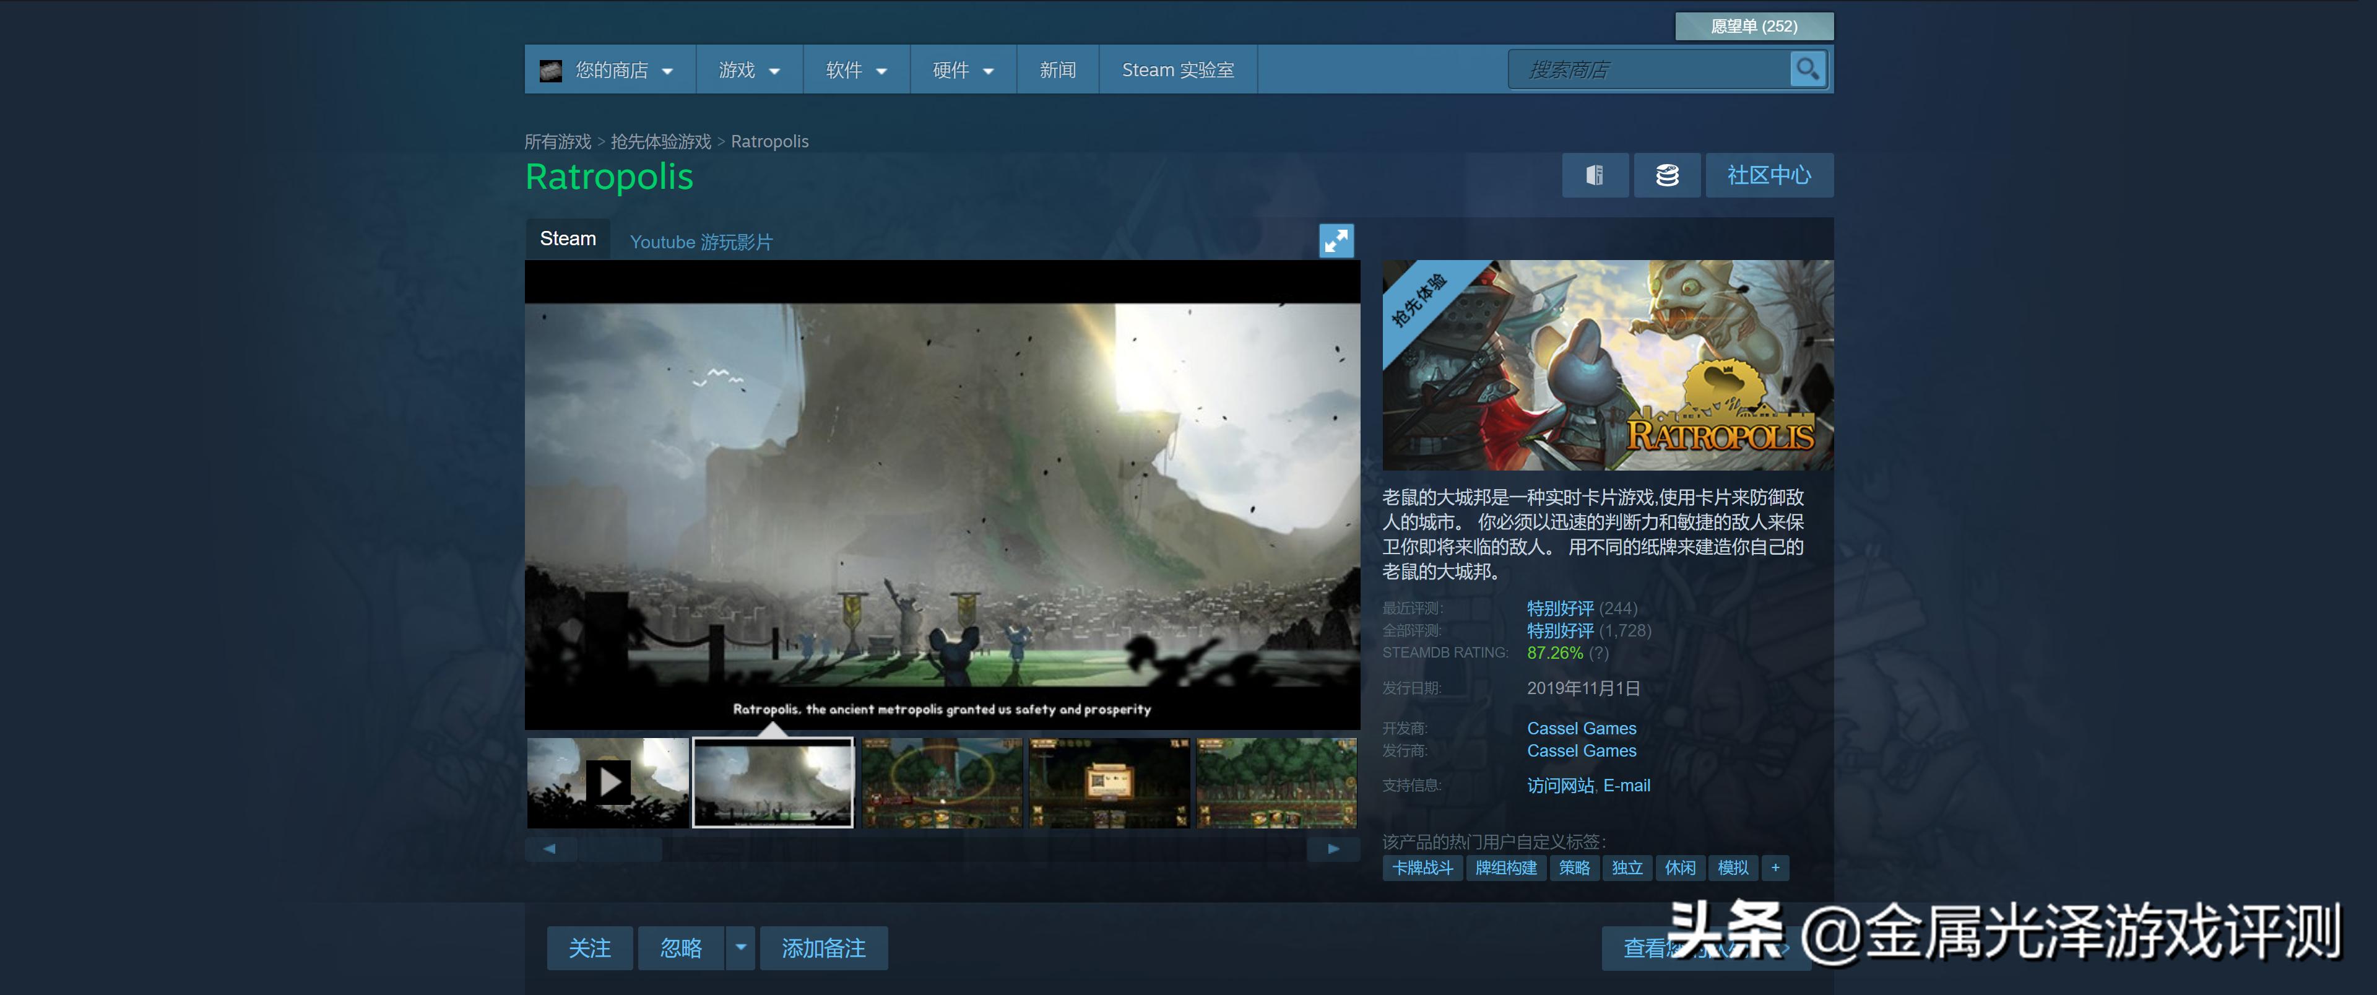Click the SteamDB database stack icon

pos(1666,175)
